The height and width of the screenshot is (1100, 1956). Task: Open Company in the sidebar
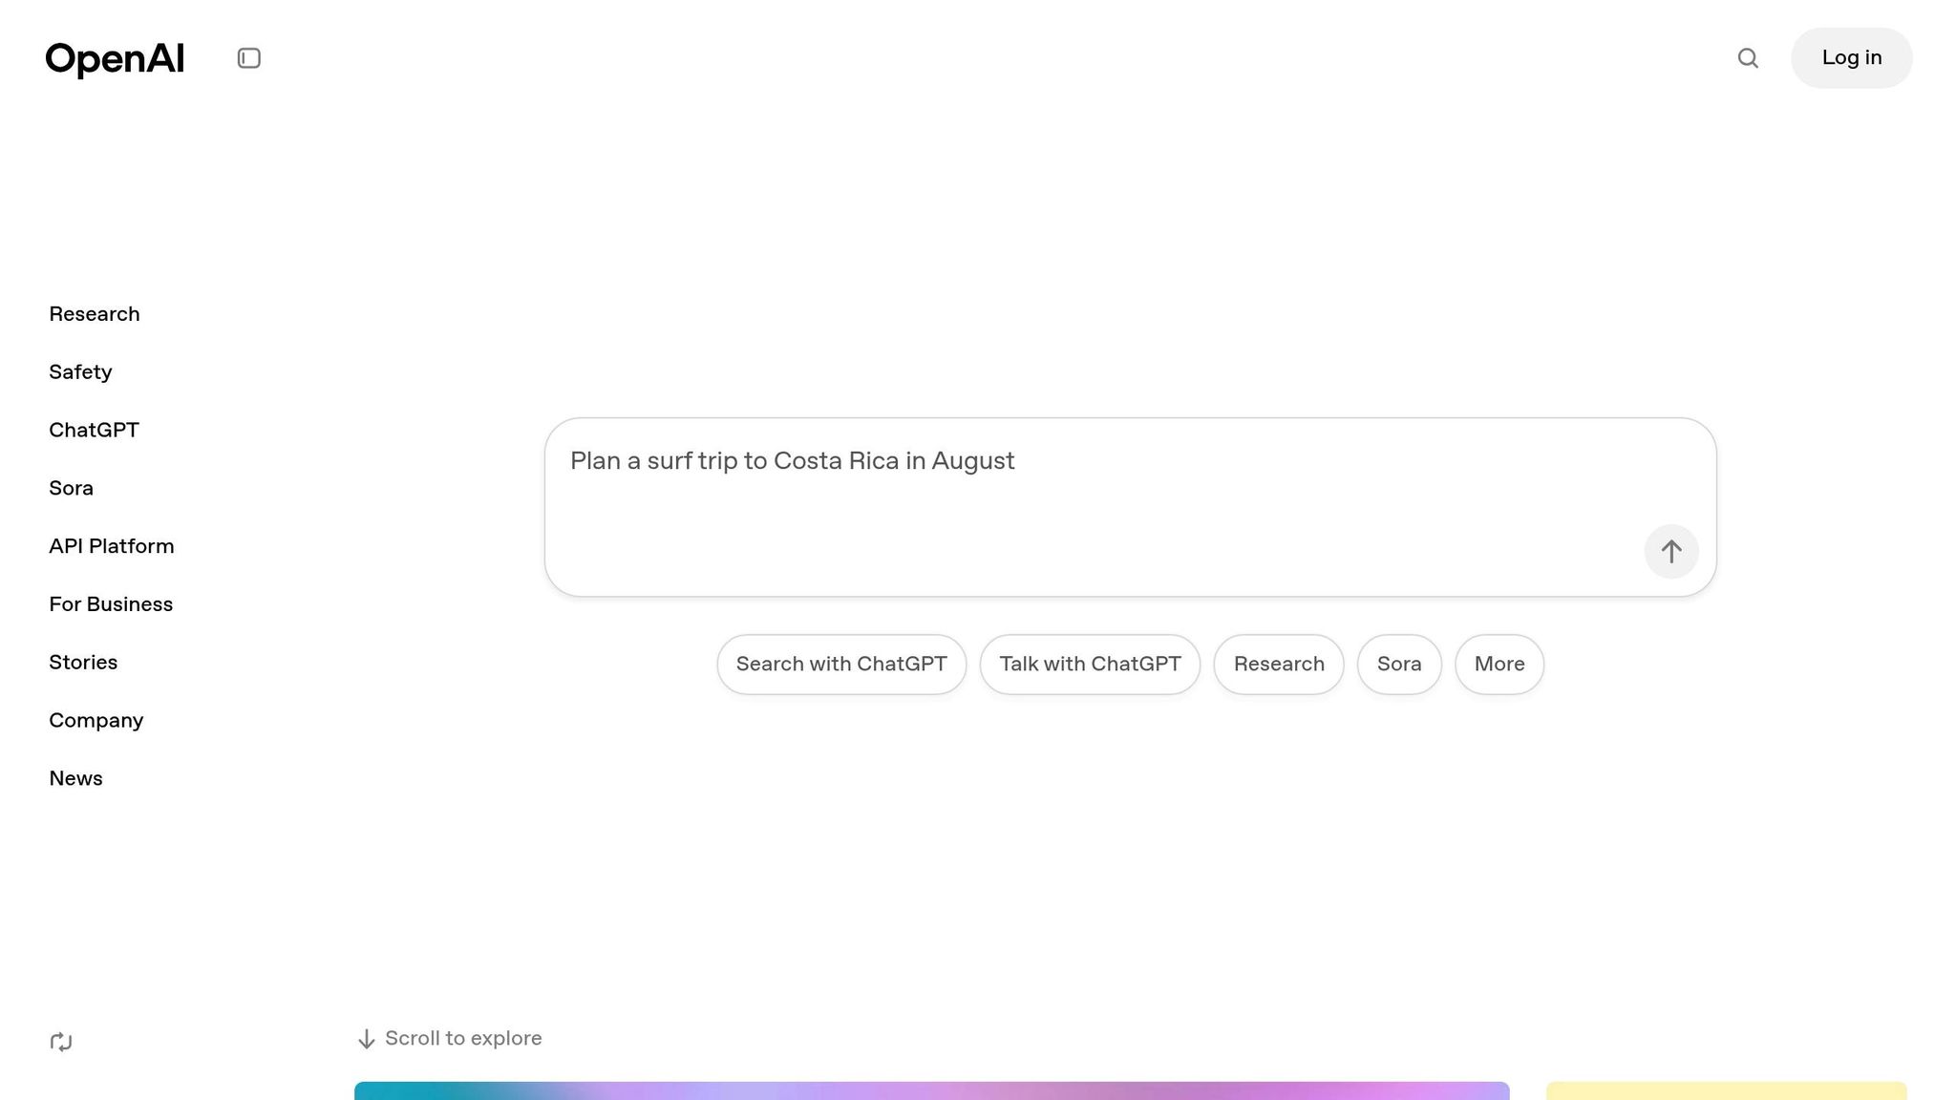point(96,721)
